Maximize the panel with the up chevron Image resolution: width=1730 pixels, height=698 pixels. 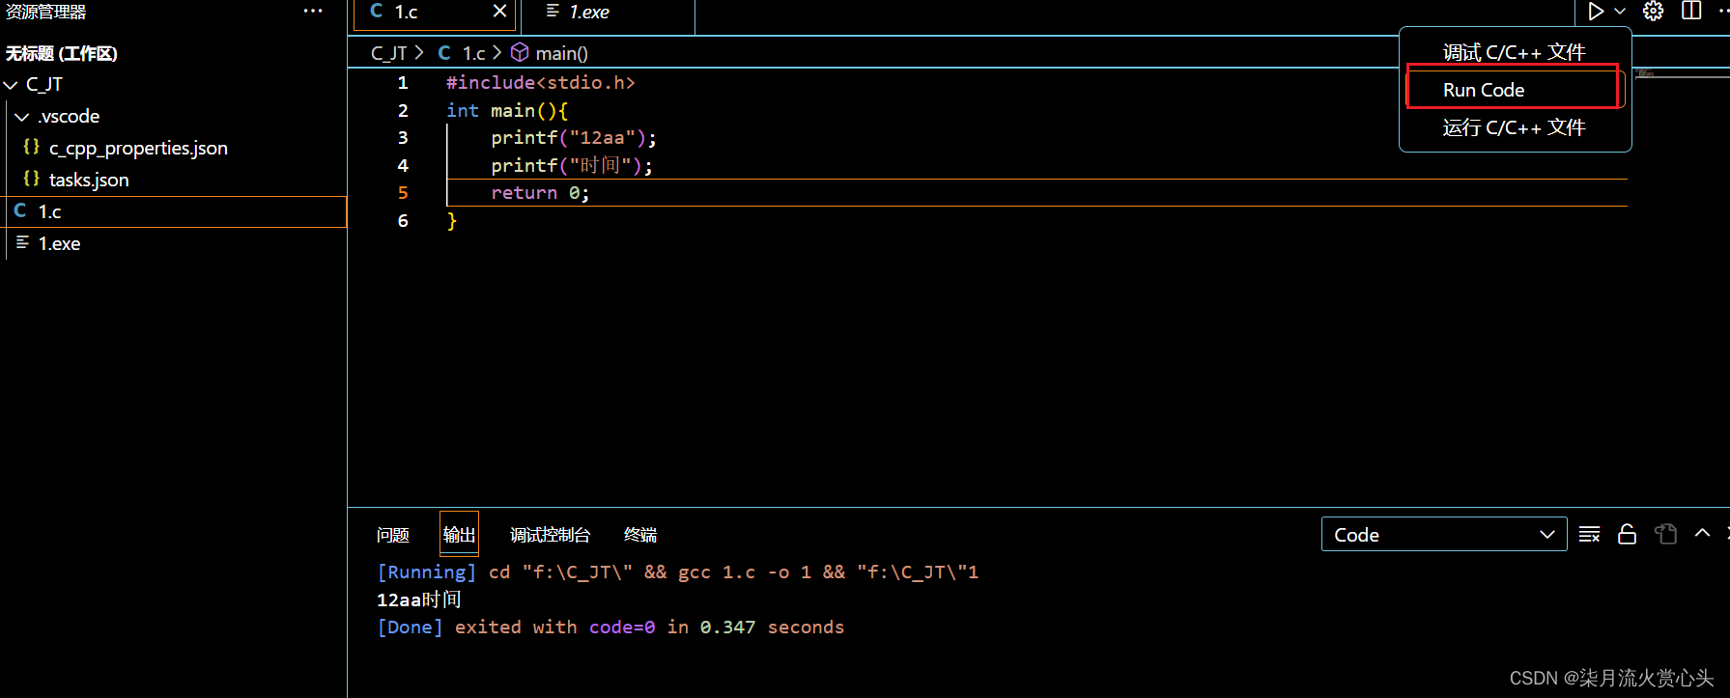tap(1702, 533)
